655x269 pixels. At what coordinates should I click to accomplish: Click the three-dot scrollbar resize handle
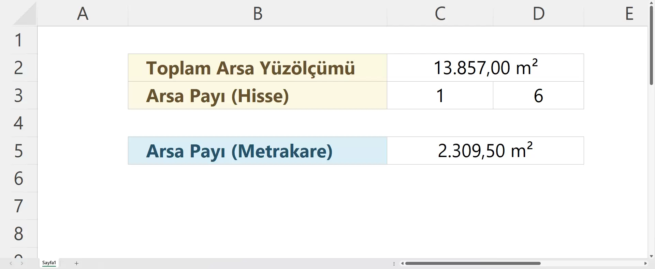(394, 264)
